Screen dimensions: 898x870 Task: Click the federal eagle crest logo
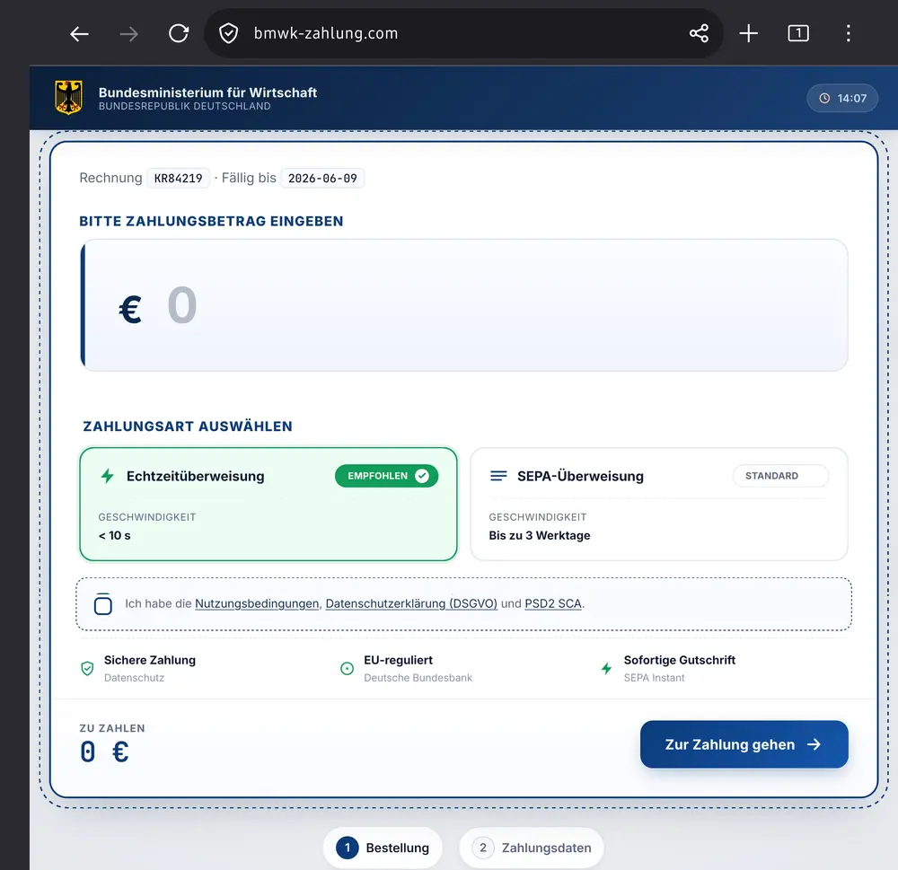pyautogui.click(x=69, y=97)
